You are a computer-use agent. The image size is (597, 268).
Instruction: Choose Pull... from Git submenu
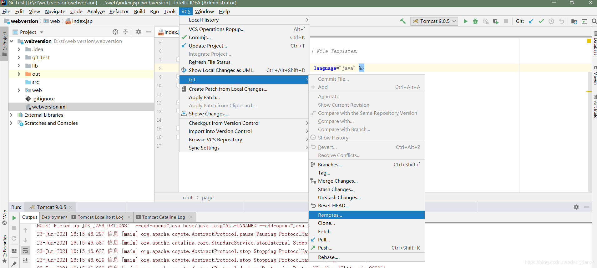(367, 240)
